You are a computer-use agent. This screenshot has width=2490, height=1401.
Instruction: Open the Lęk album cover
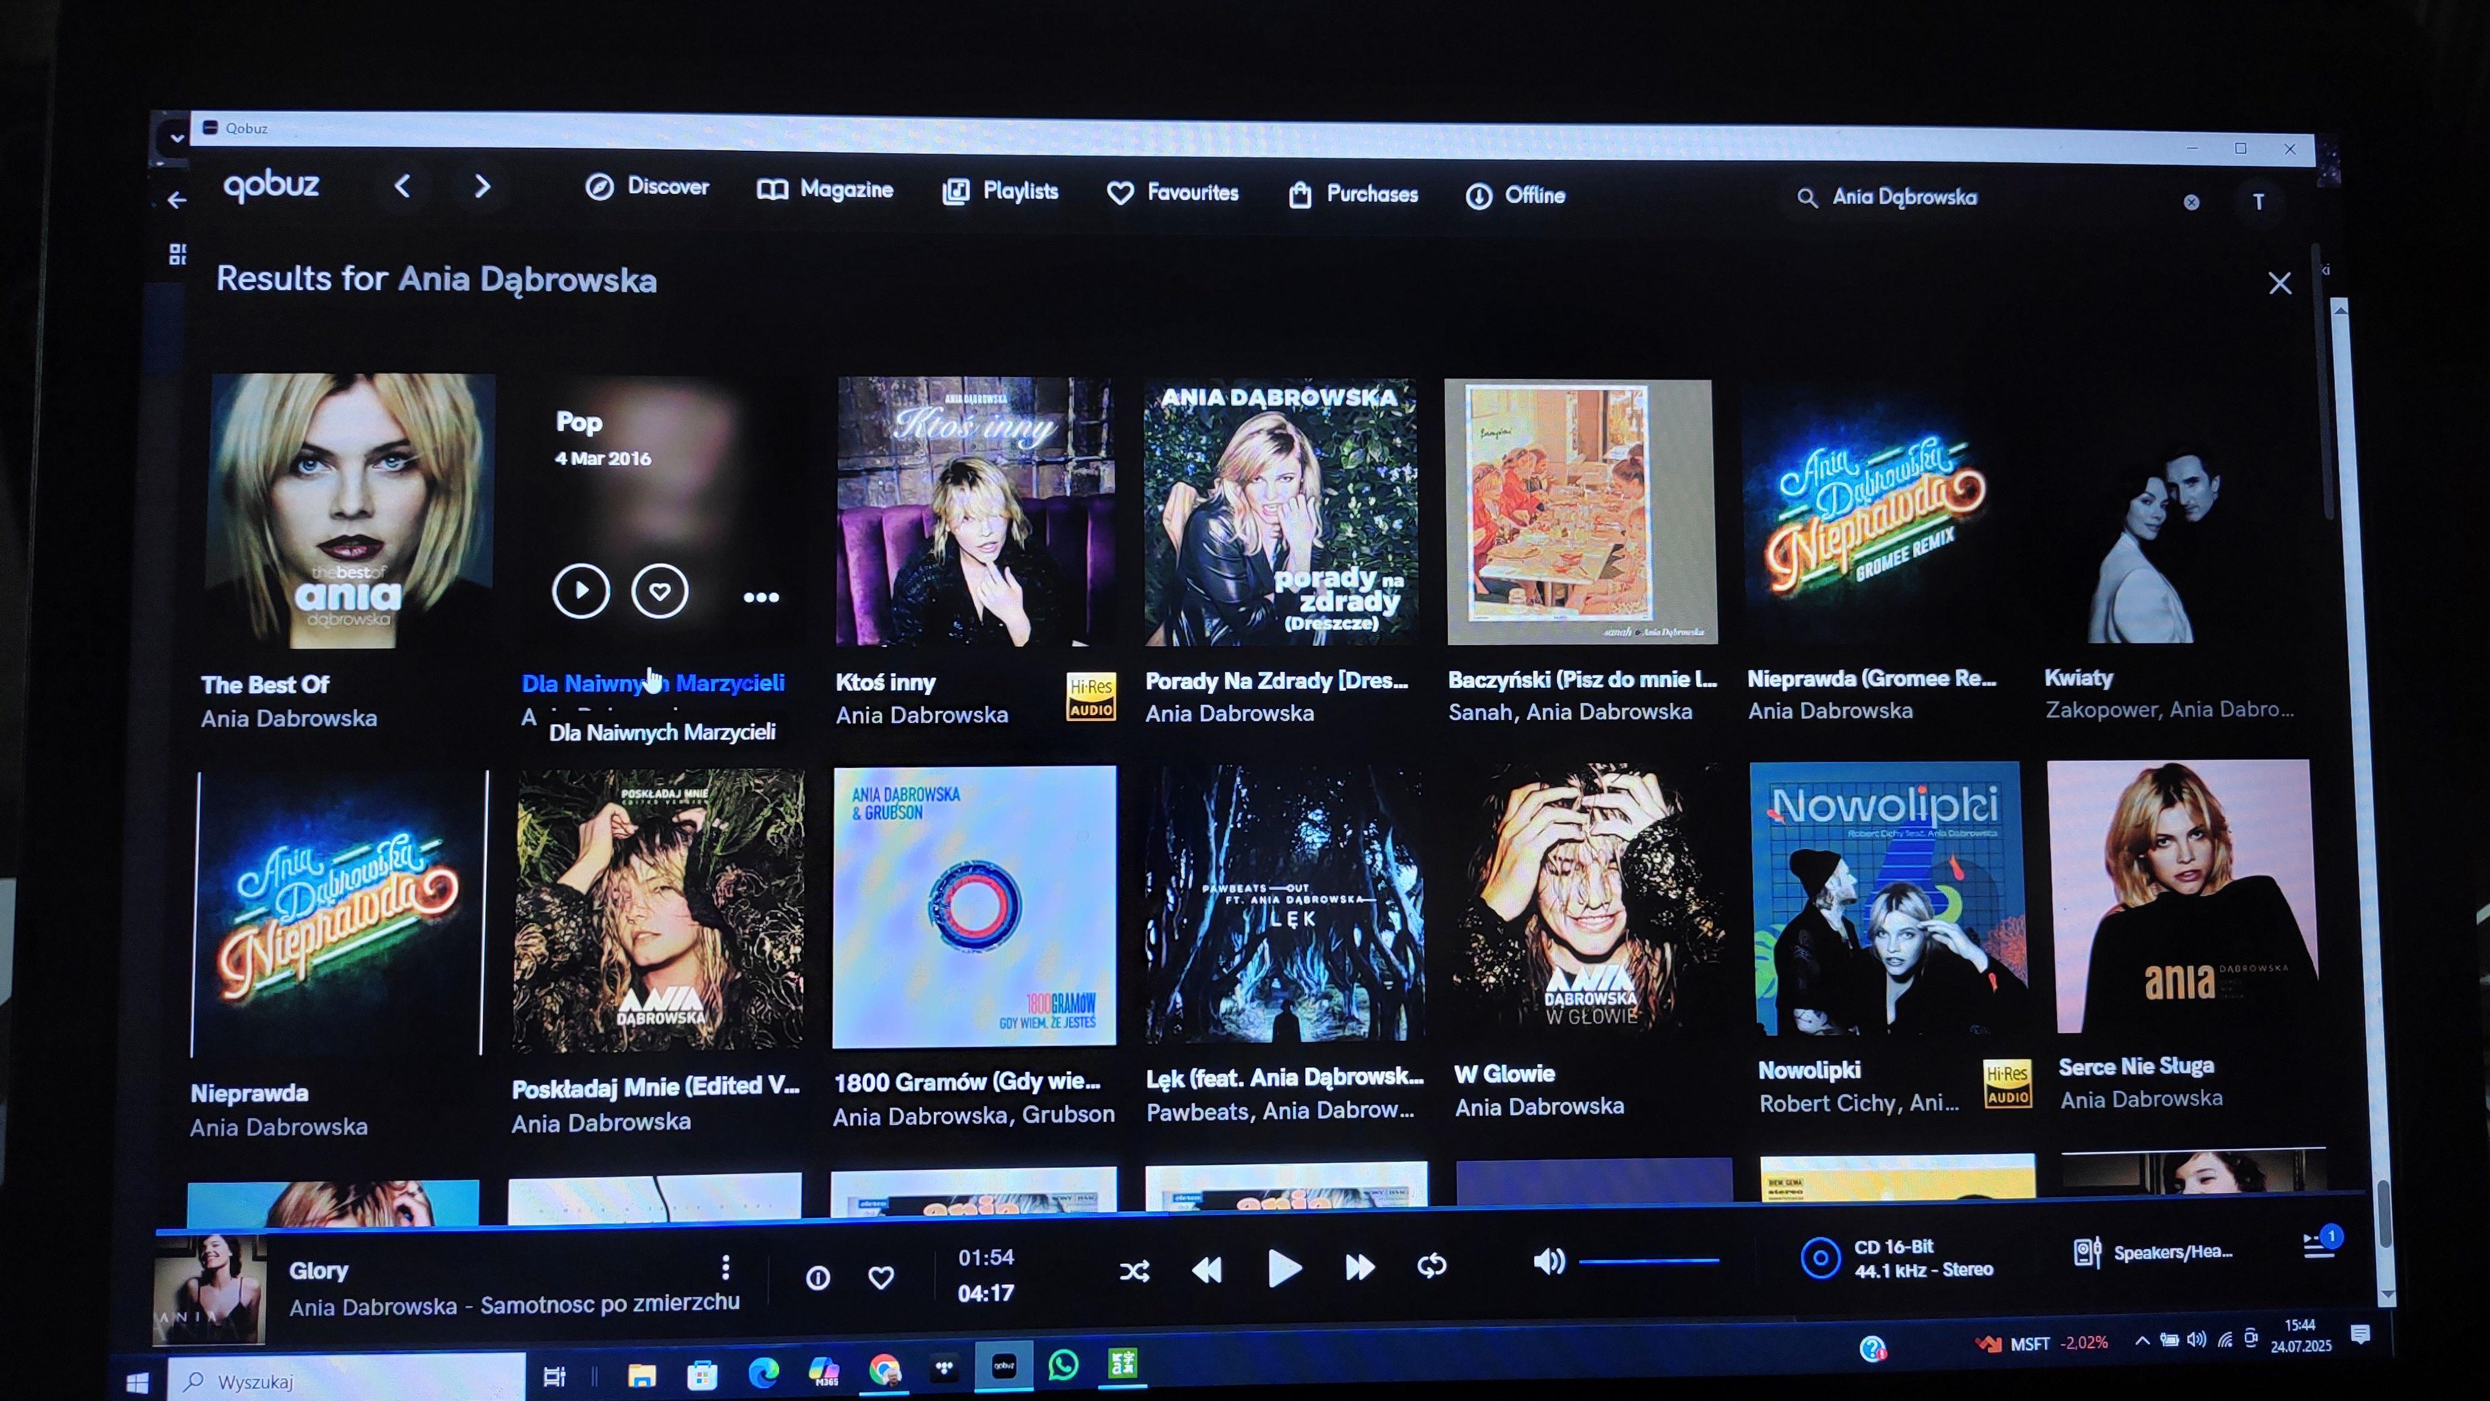point(1285,904)
